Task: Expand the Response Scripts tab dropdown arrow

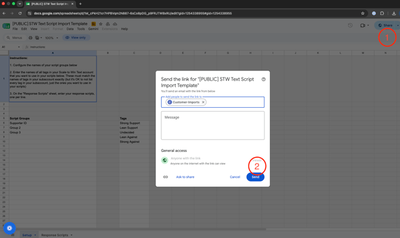Action: click(x=72, y=235)
